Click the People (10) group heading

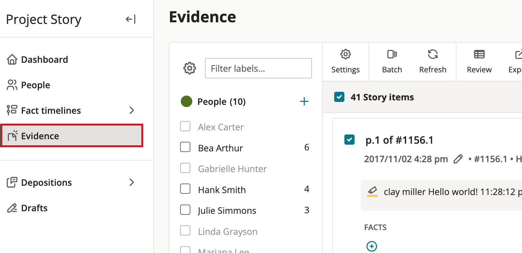[x=222, y=102]
